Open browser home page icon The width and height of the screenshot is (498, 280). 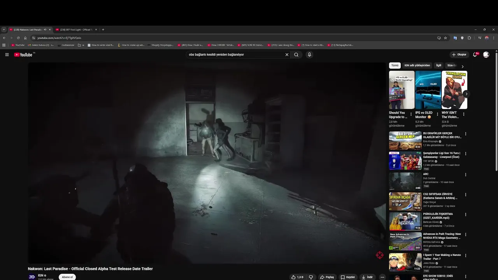coord(25,38)
